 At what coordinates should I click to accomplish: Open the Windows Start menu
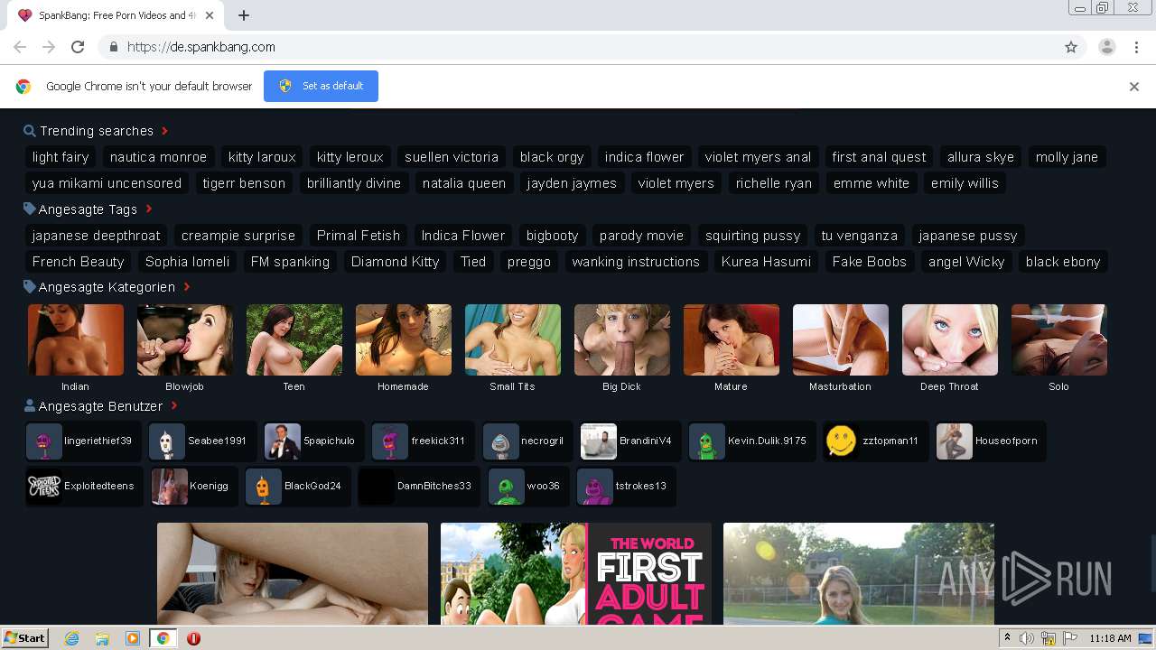24,638
